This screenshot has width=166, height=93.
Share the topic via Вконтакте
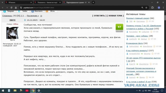click(x=37, y=11)
